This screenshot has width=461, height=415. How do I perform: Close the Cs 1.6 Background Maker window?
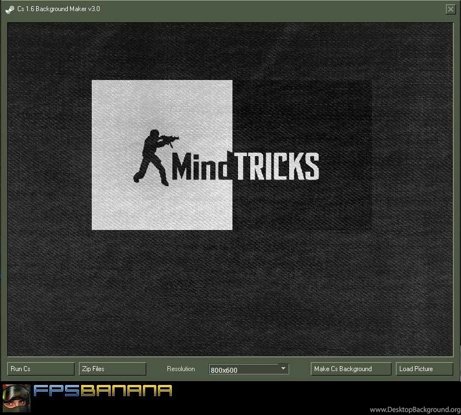pyautogui.click(x=450, y=9)
